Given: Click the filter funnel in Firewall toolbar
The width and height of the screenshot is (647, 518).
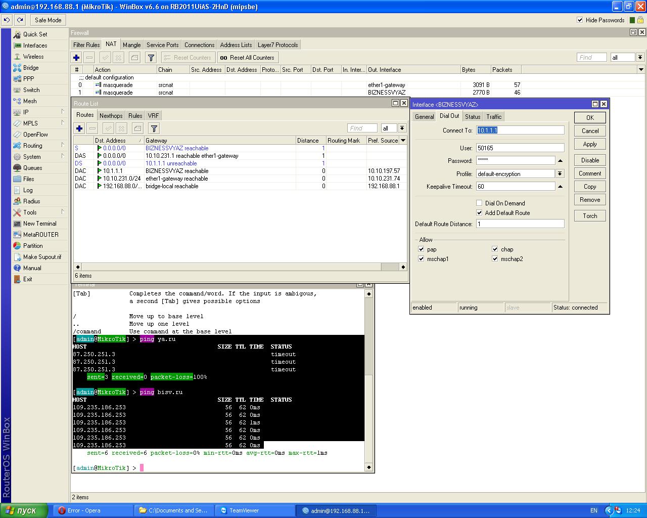Looking at the screenshot, I should pos(151,58).
